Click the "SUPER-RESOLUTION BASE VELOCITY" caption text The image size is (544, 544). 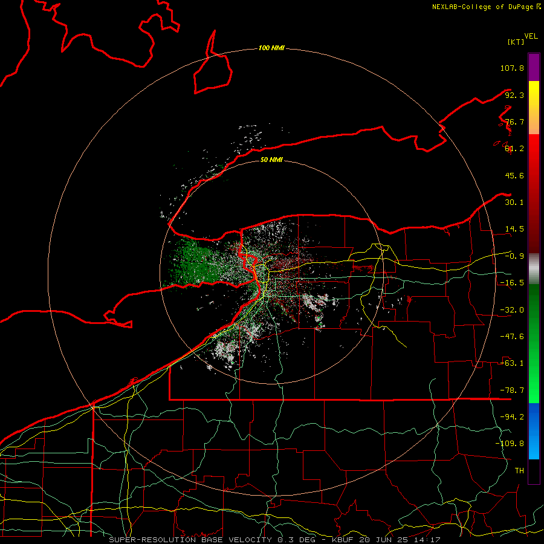tap(190, 540)
